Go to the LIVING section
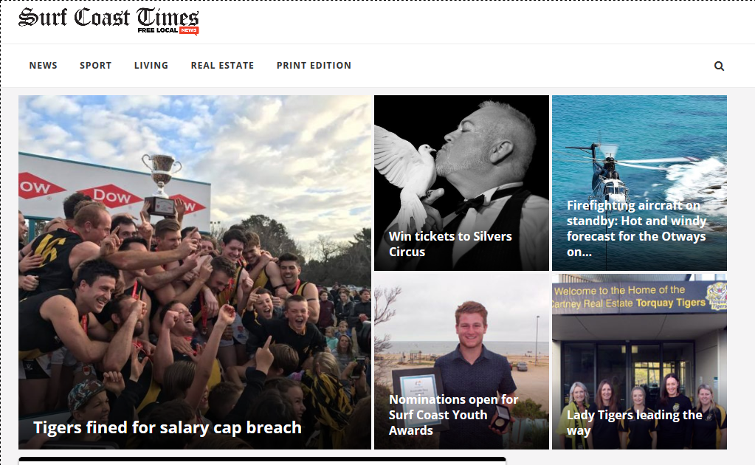The height and width of the screenshot is (465, 755). coord(151,66)
